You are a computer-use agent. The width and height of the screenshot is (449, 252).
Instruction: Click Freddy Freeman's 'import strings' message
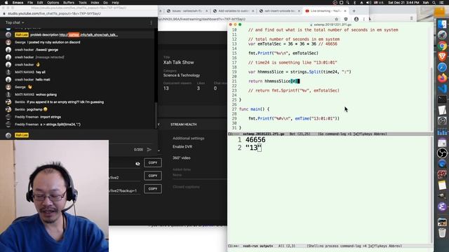(51, 117)
